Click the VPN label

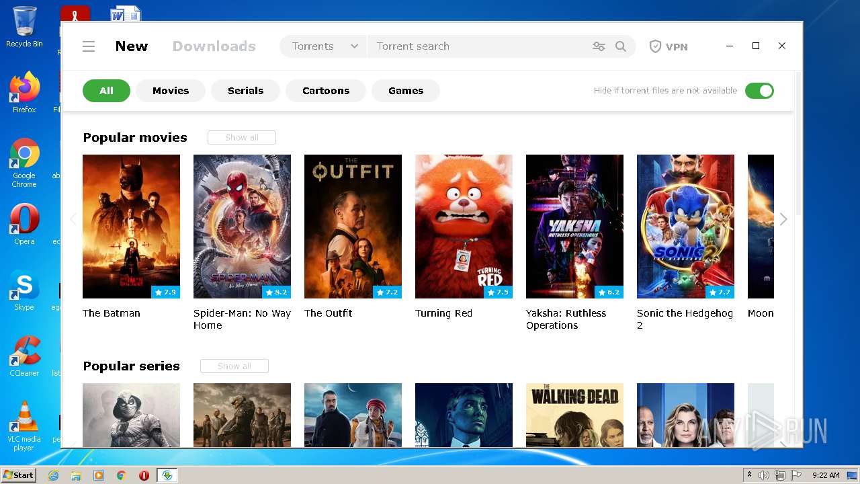point(677,46)
